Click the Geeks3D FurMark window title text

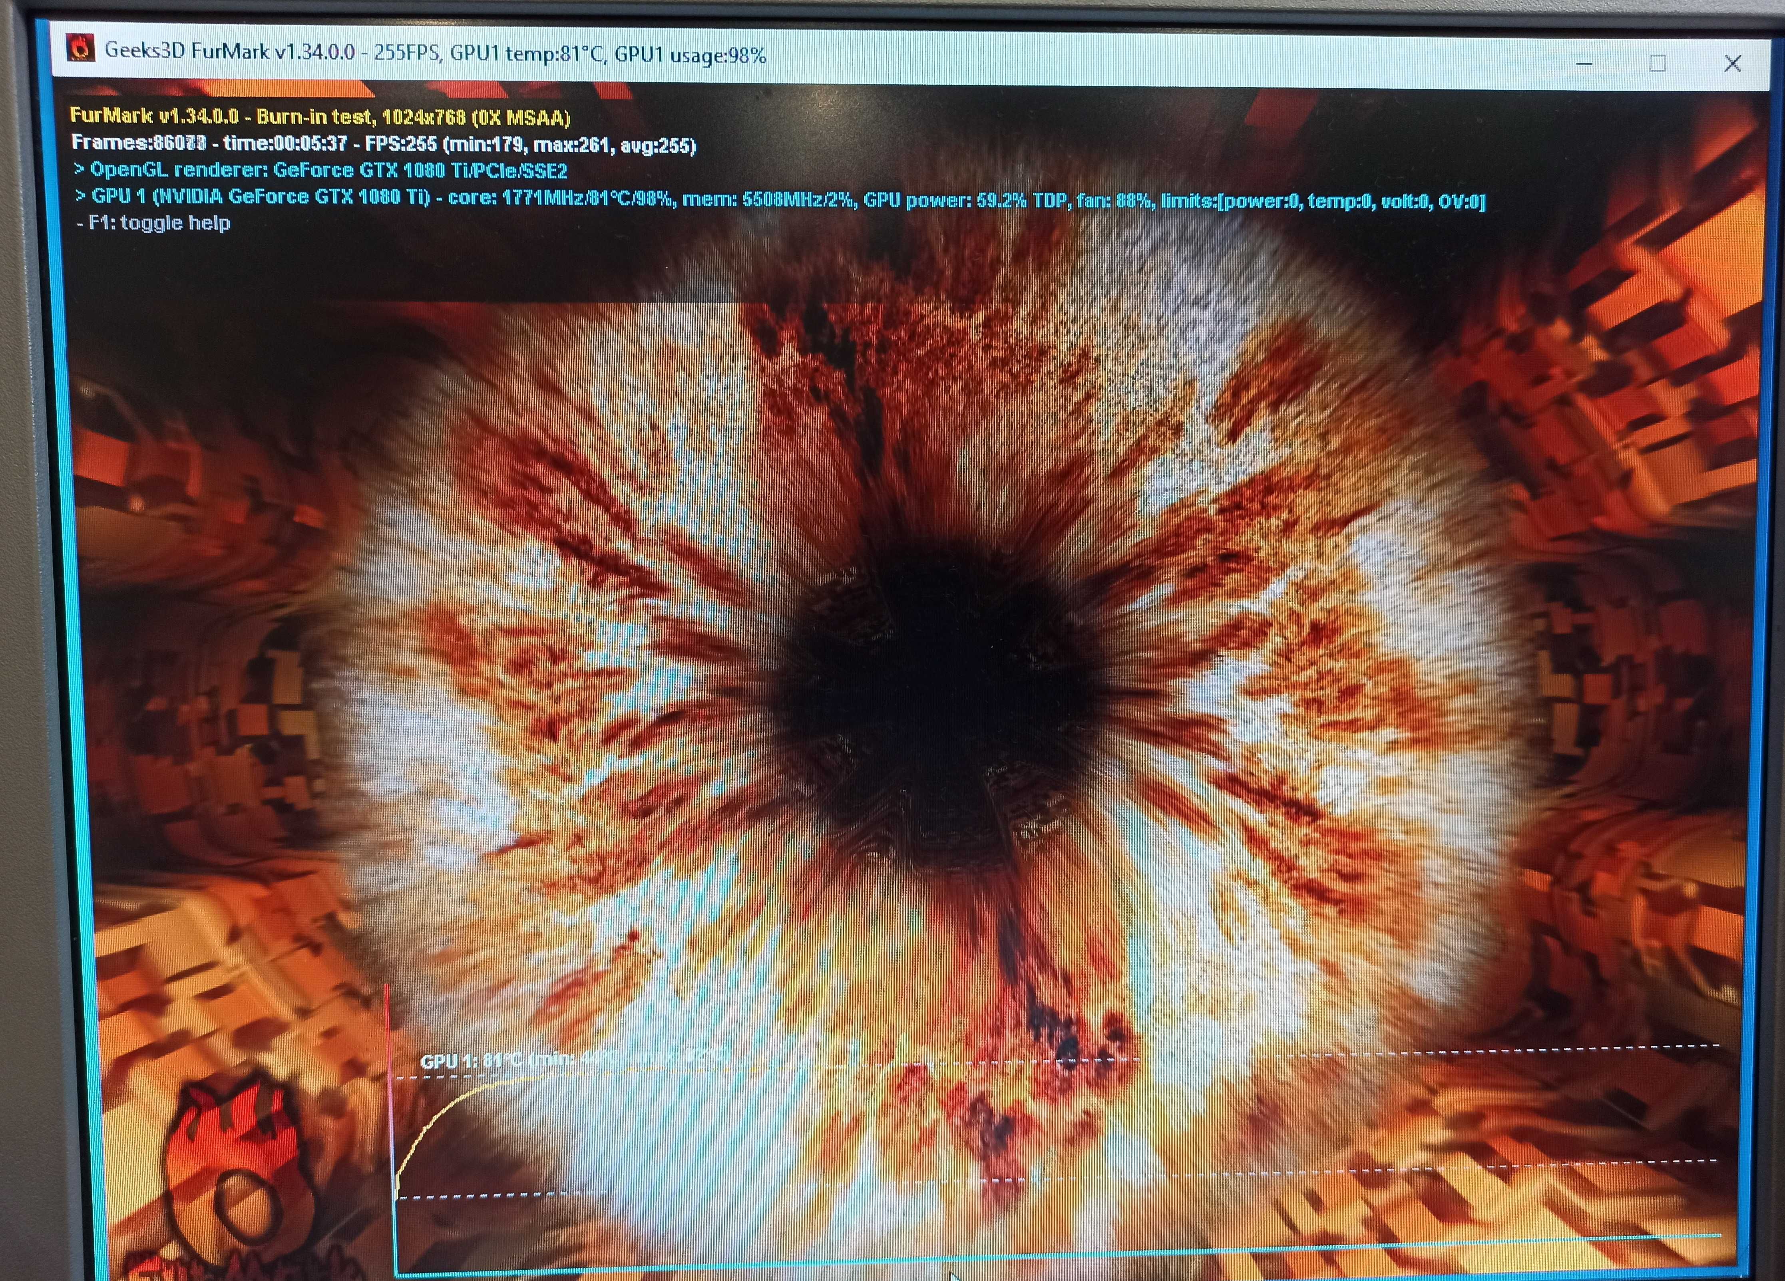[x=435, y=54]
